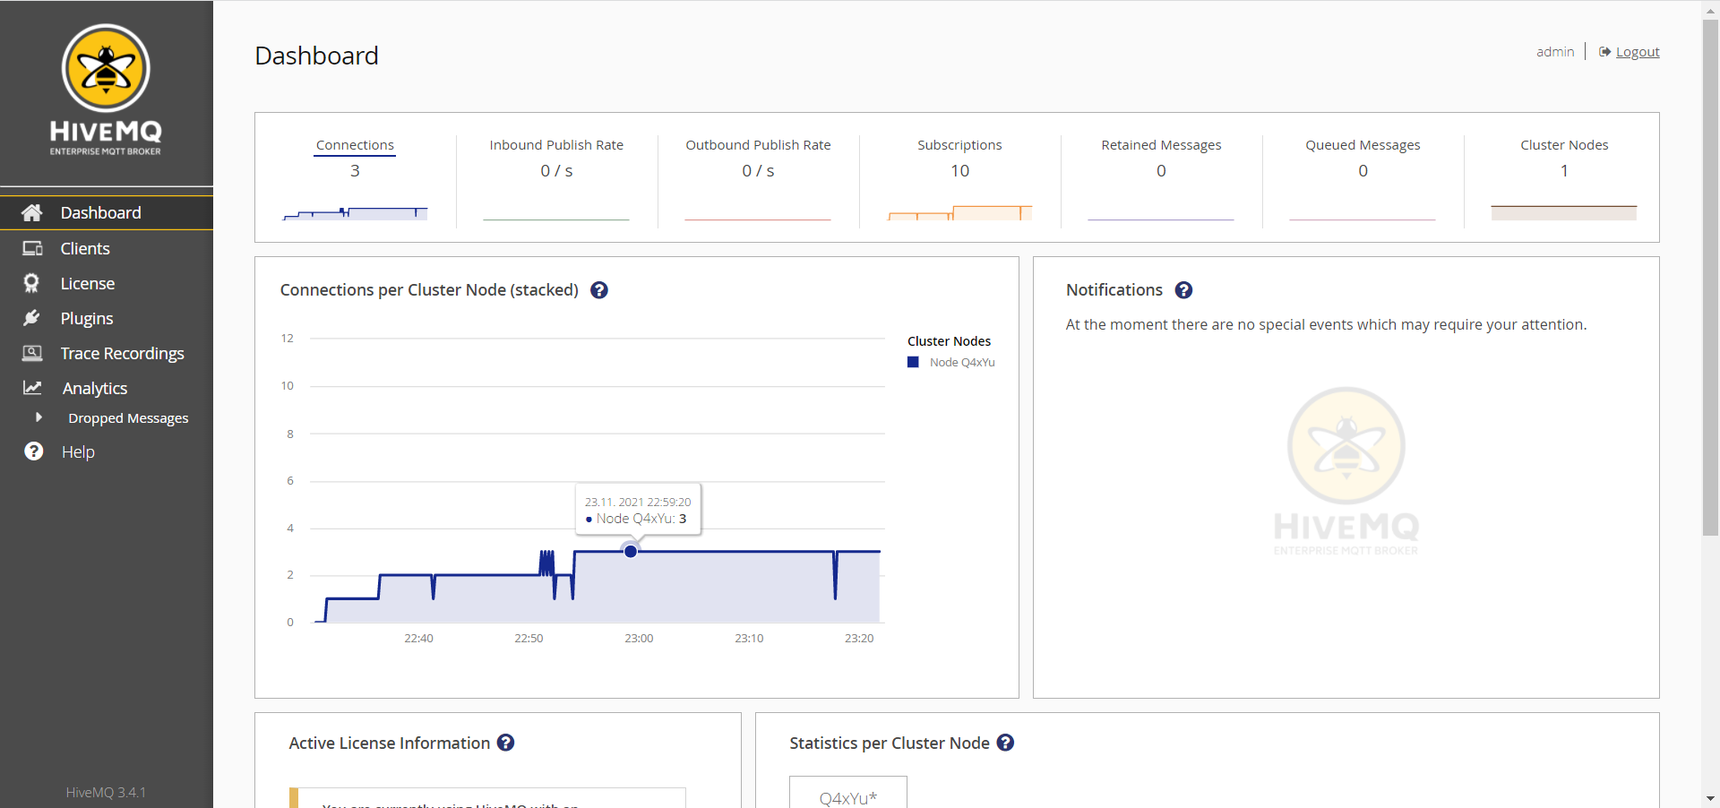Open Trace Recordings via its sidebar icon
The height and width of the screenshot is (808, 1720).
click(x=32, y=353)
